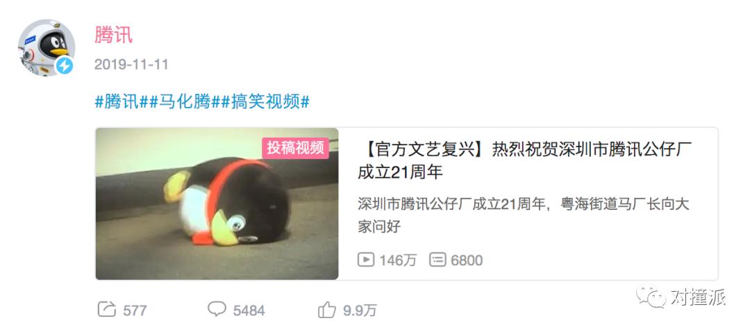This screenshot has width=750, height=330.
Task: Click the 投稿视频 pink label
Action: [296, 148]
